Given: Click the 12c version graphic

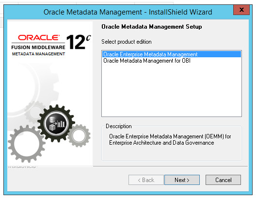Looking at the screenshot, I should pyautogui.click(x=79, y=42).
